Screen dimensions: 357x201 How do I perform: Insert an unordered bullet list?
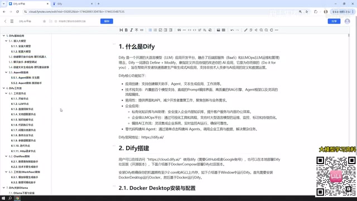click(150, 30)
